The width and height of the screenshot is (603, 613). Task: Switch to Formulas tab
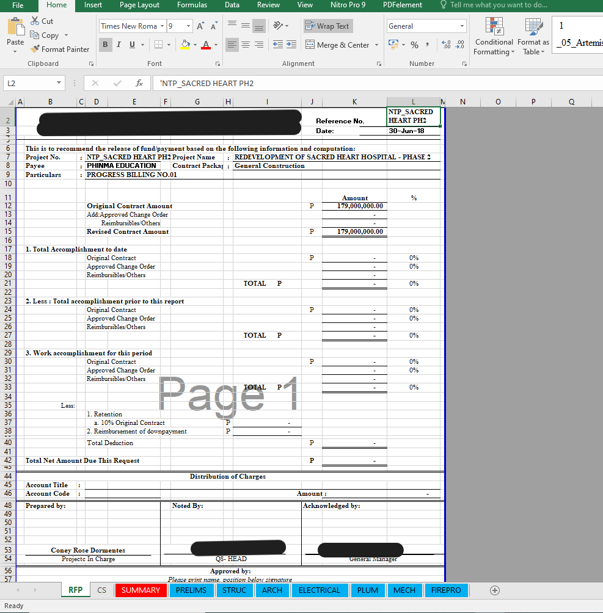click(x=192, y=5)
